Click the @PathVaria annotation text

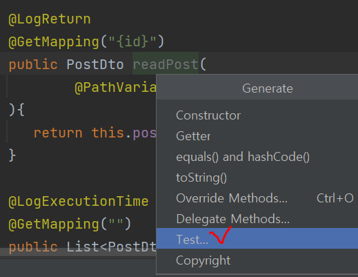point(115,88)
